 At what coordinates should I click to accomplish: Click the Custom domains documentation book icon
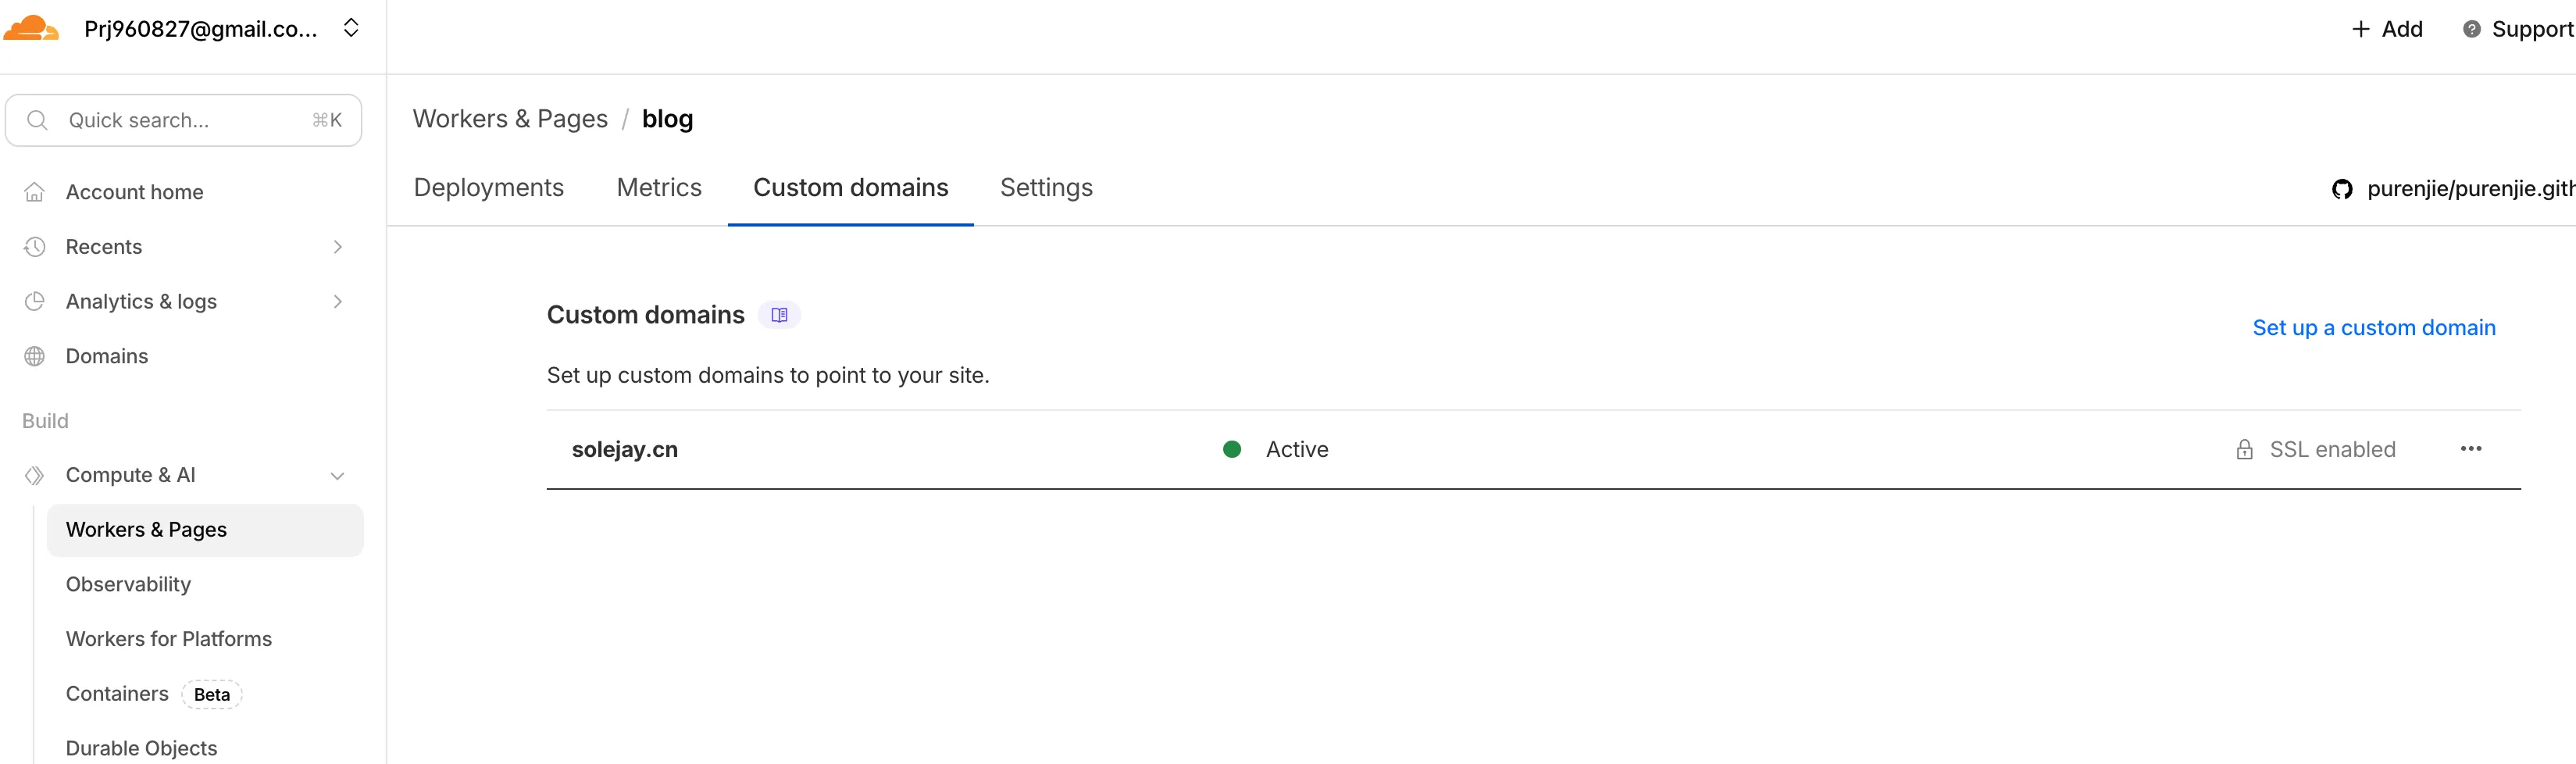click(779, 315)
